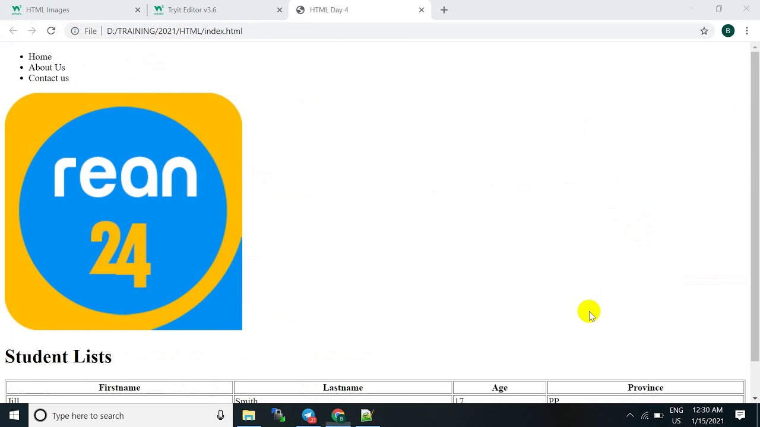The height and width of the screenshot is (427, 760).
Task: Close the HTML Images tab
Action: [138, 9]
